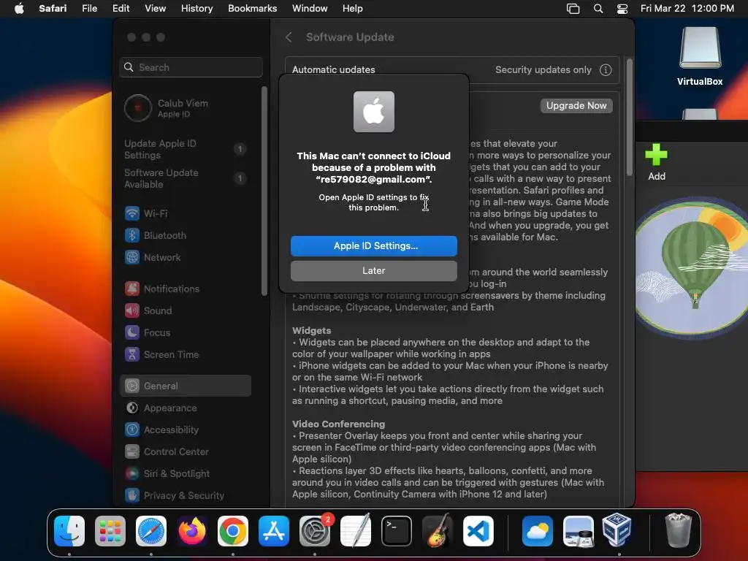Click the hot air balloon image
The image size is (748, 561).
tap(692, 267)
